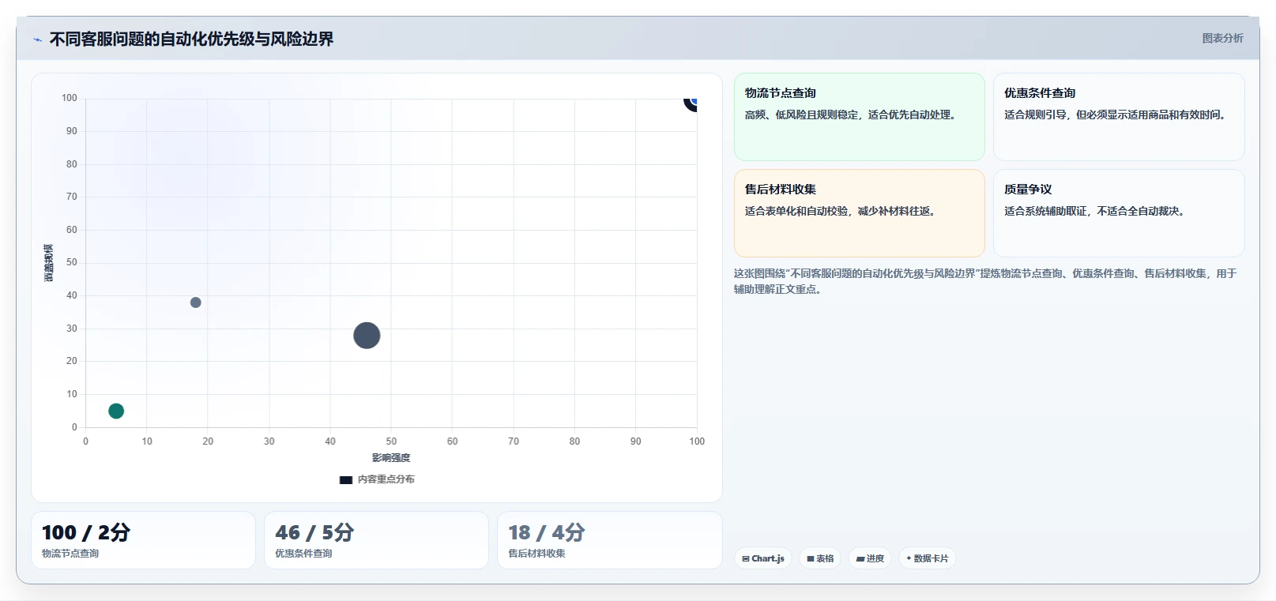
Task: Click the green bubble near the chart origin
Action: click(x=116, y=411)
